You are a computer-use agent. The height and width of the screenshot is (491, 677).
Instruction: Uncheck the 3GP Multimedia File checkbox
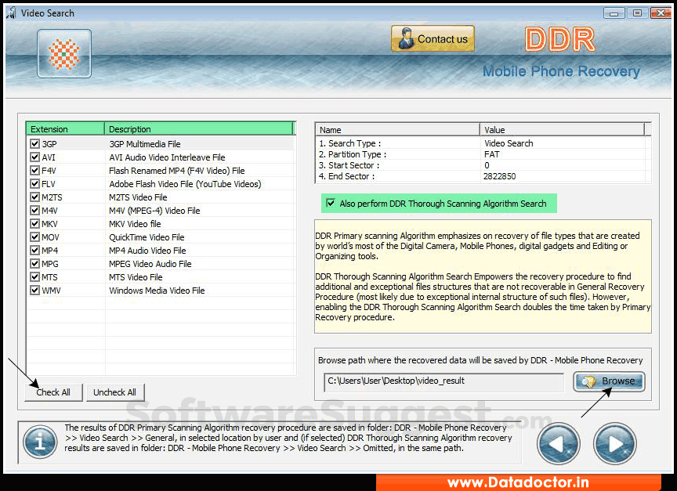34,143
